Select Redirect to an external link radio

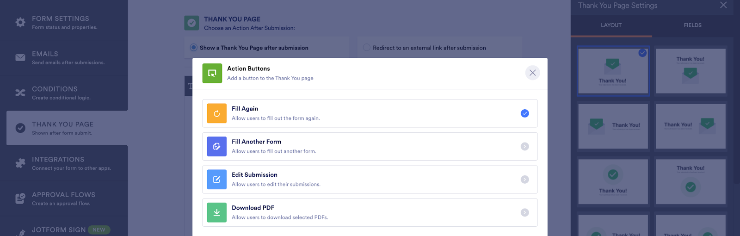[x=367, y=48]
